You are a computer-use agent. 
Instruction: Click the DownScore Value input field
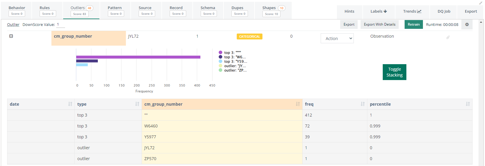(x=61, y=25)
